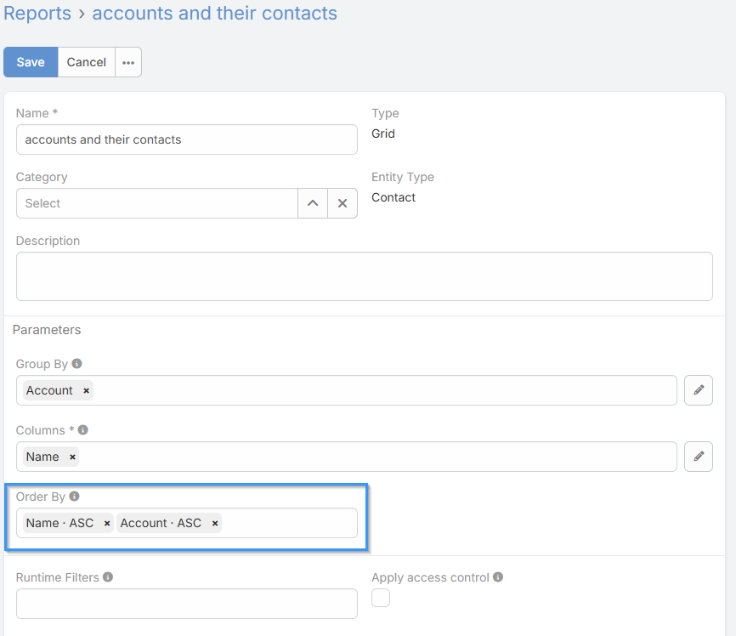
Task: Enable the Apply access control checkbox
Action: pyautogui.click(x=381, y=599)
